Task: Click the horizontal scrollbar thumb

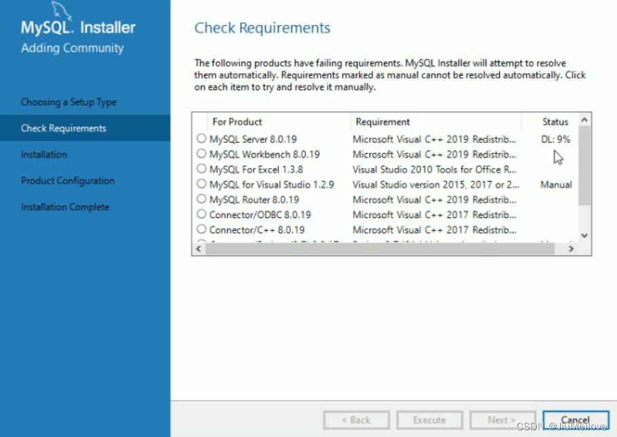Action: point(380,249)
